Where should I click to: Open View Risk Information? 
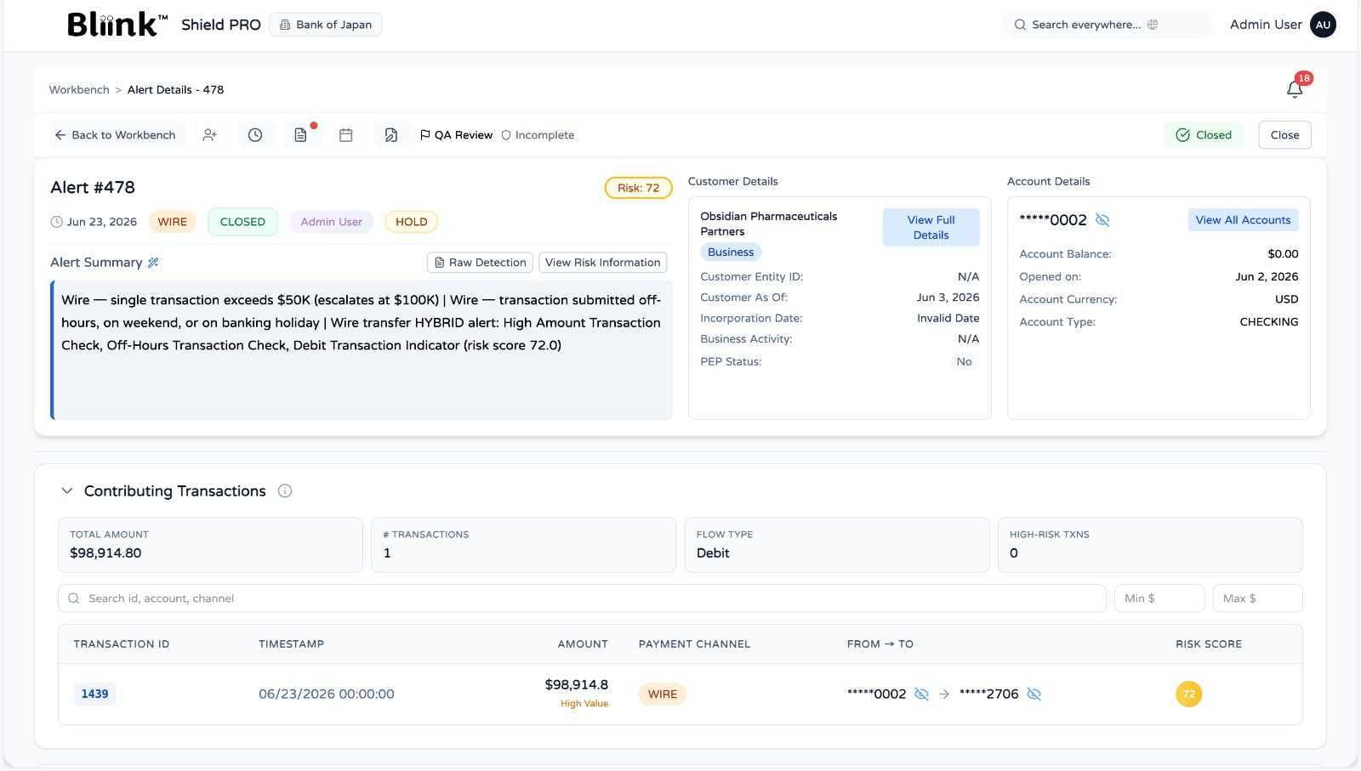[602, 263]
